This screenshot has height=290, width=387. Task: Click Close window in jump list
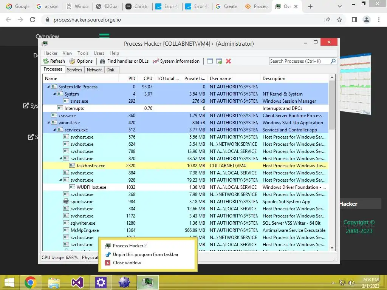point(148,263)
